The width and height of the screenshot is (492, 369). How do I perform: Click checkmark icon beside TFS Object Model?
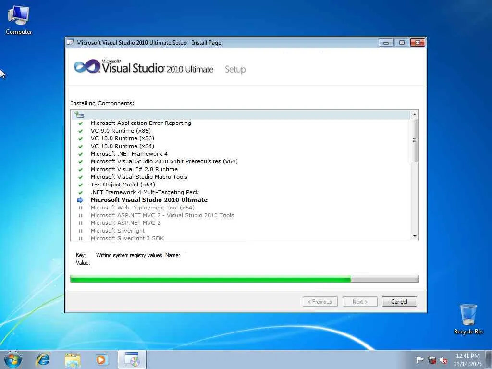pyautogui.click(x=80, y=185)
